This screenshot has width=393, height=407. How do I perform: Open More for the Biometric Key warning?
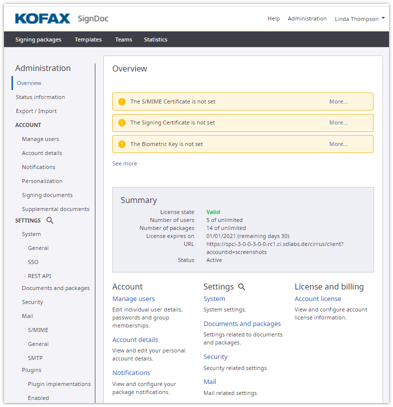(x=338, y=144)
